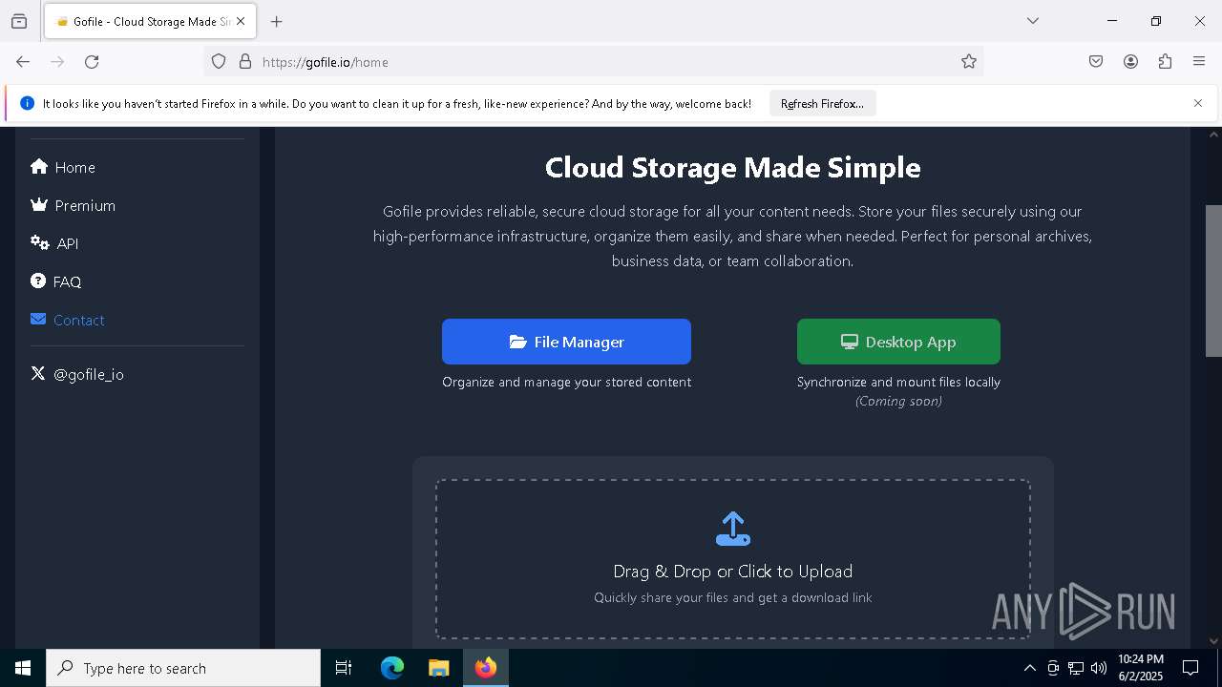Click the Home house icon

pyautogui.click(x=39, y=167)
